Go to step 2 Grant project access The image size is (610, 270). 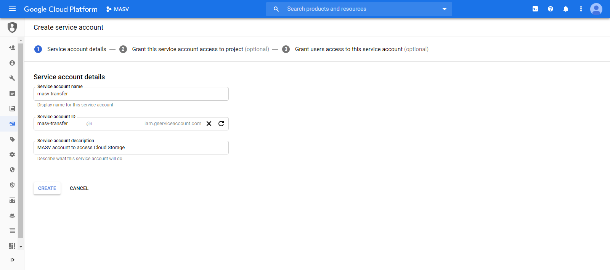(194, 49)
